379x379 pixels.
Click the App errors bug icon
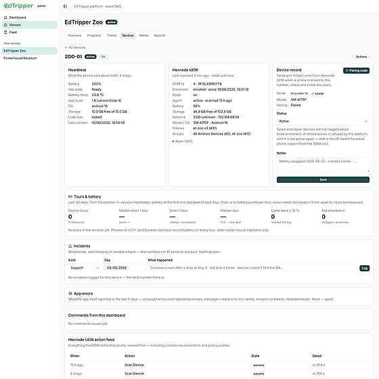70,293
